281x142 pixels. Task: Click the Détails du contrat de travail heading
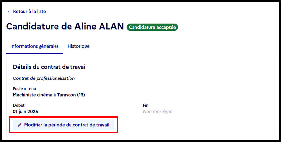pyautogui.click(x=50, y=67)
